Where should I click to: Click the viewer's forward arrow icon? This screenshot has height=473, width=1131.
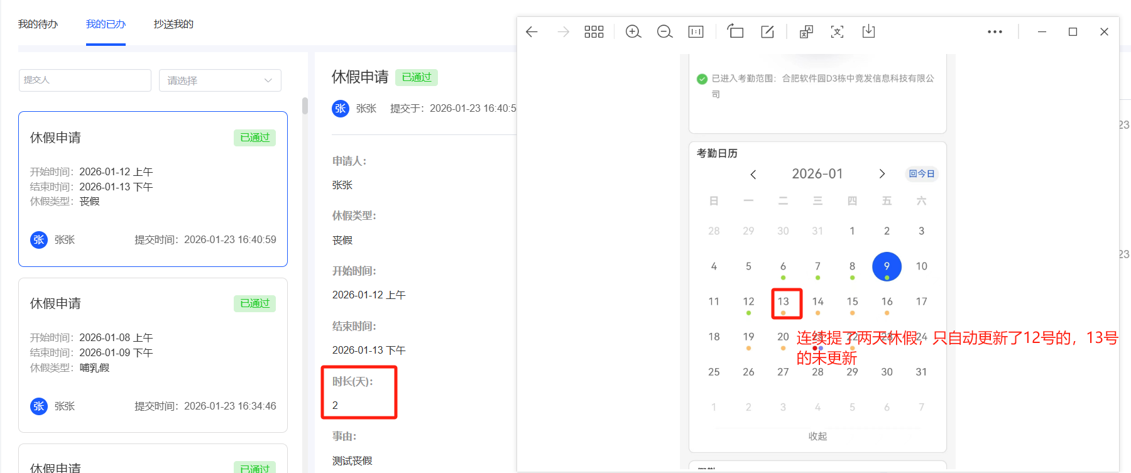[563, 32]
